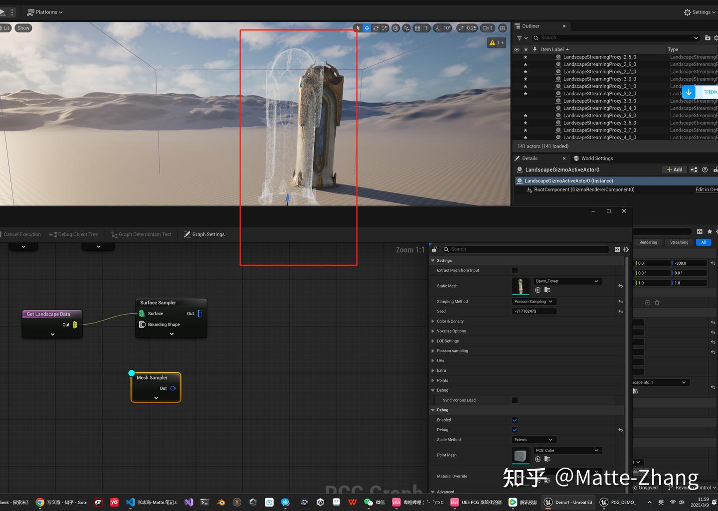Select the Scale tool in the viewport toolbar

[x=384, y=28]
